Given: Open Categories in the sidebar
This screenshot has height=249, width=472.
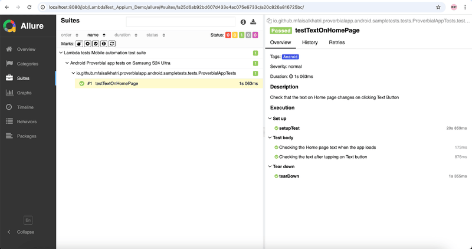Looking at the screenshot, I should pyautogui.click(x=28, y=64).
